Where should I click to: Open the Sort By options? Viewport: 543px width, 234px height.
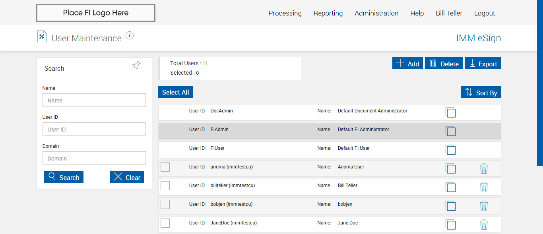click(481, 93)
